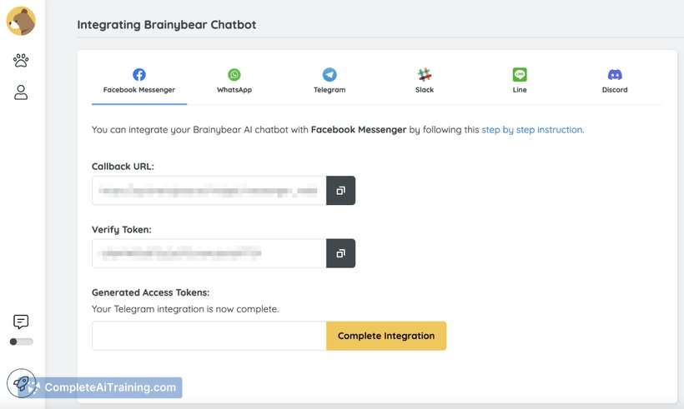
Task: Focus the Generated Access Tokens input field
Action: 209,336
